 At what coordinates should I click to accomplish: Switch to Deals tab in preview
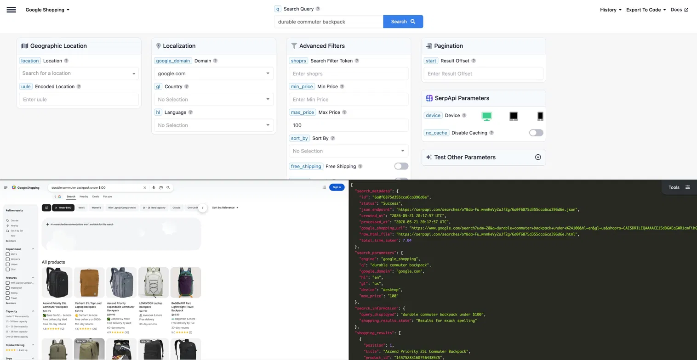pyautogui.click(x=96, y=197)
